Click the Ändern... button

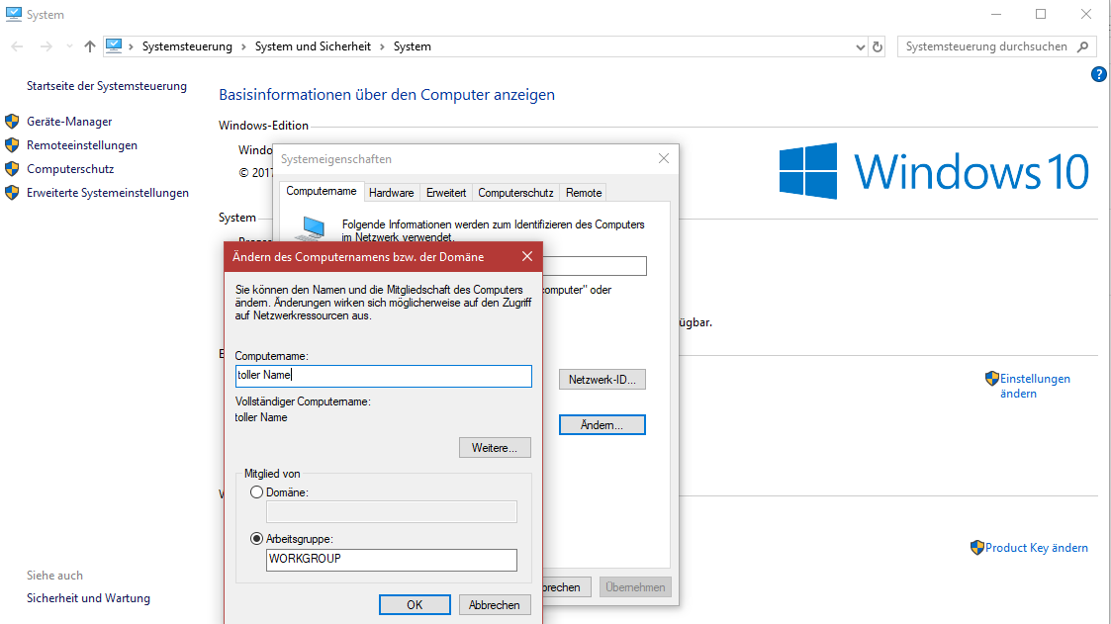tap(602, 425)
